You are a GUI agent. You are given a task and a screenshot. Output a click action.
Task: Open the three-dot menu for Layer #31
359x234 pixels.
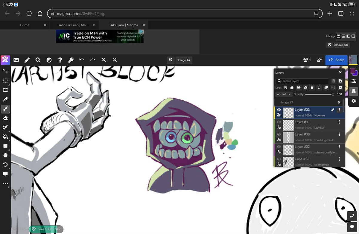(339, 122)
